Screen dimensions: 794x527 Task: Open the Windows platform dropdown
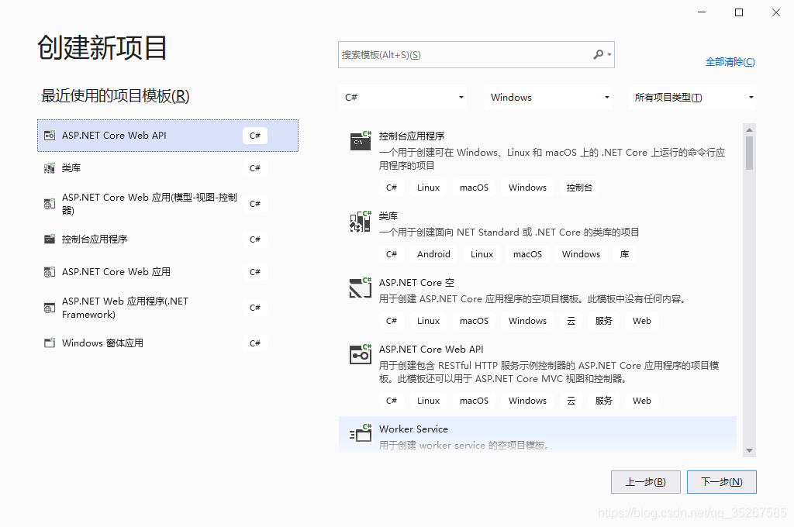[548, 97]
